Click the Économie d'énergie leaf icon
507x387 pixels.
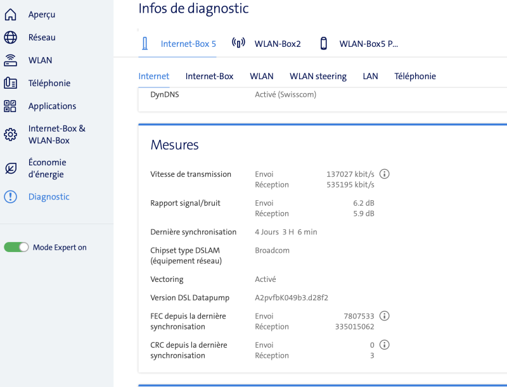coord(11,168)
